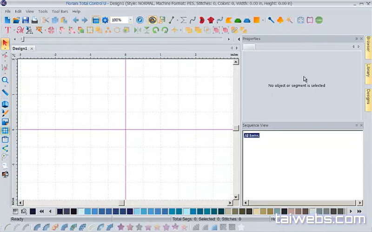Click the Print icon
The width and height of the screenshot is (372, 232).
(x=34, y=20)
